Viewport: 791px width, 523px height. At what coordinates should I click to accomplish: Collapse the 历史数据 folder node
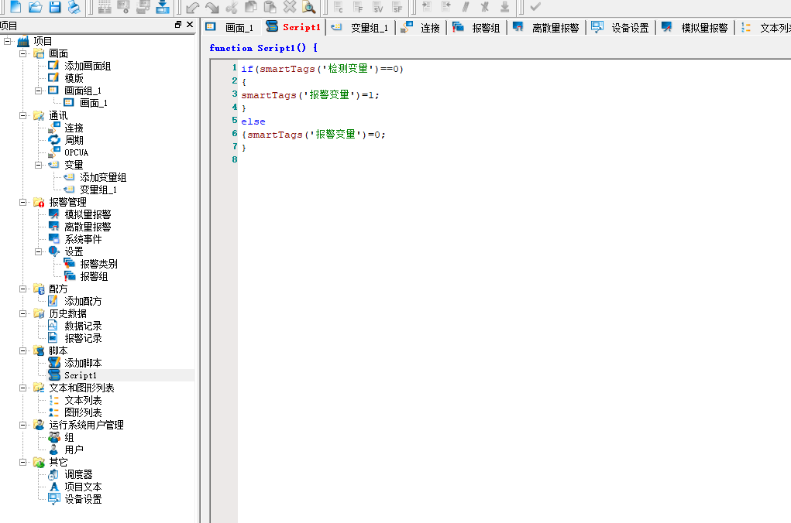22,313
